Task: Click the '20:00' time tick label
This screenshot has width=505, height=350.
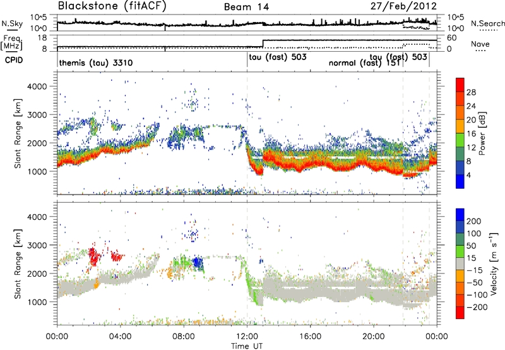Action: (374, 337)
